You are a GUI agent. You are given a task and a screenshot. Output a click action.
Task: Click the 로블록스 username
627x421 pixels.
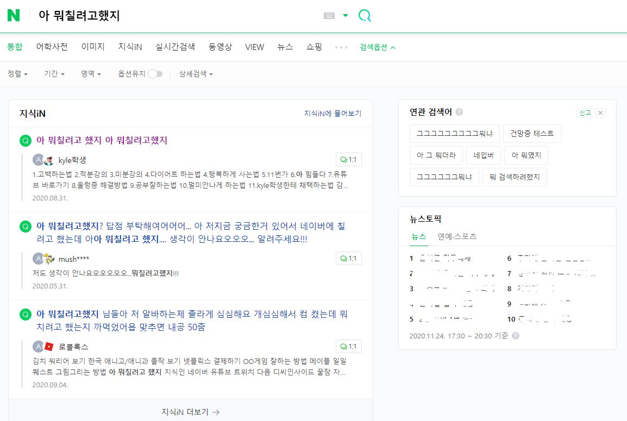73,347
